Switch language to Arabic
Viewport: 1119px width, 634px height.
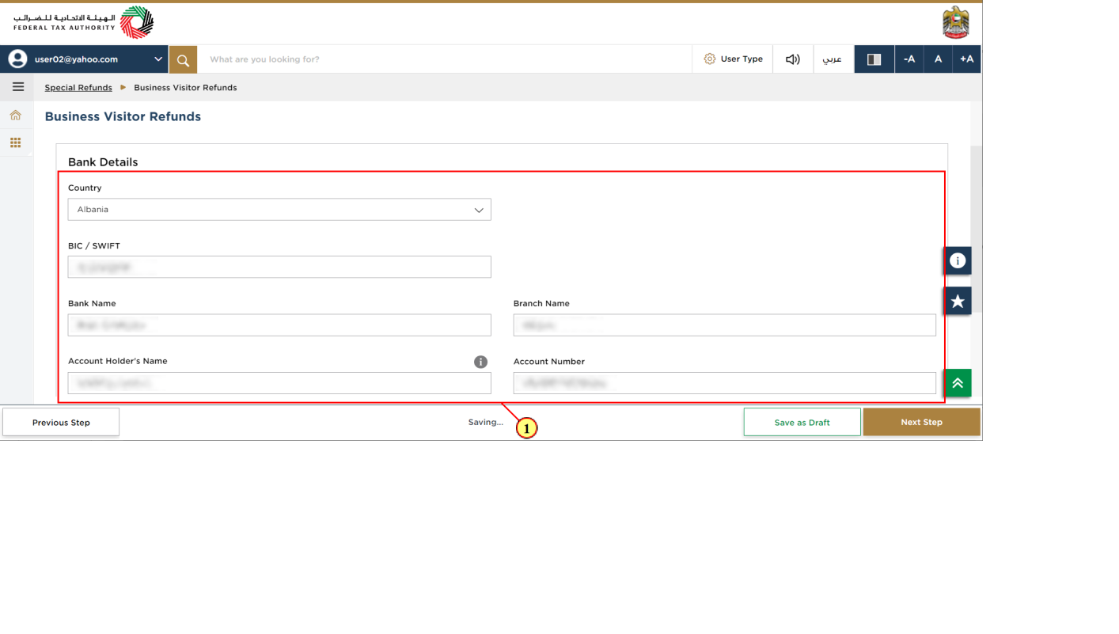[833, 59]
